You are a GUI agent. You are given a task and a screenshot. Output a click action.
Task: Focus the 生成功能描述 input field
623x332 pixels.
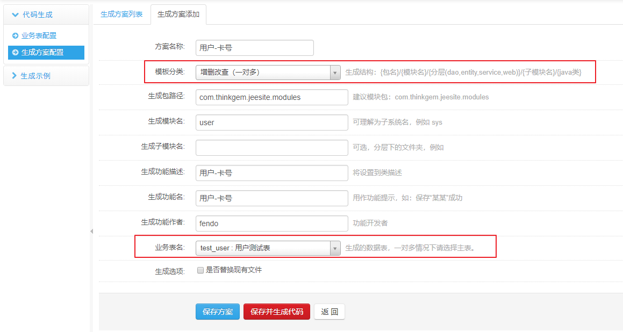[272, 173]
